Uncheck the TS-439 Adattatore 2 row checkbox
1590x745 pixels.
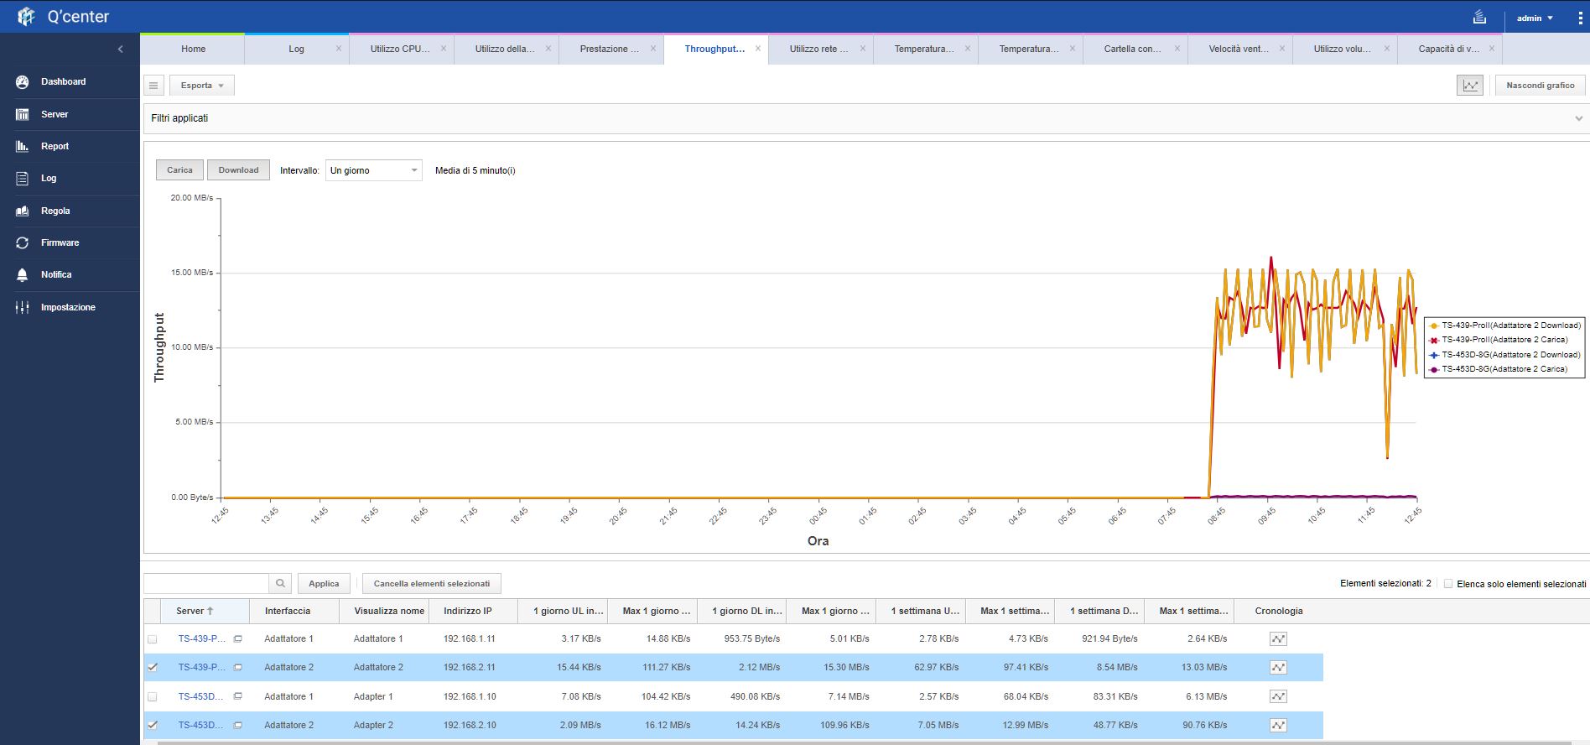point(153,668)
